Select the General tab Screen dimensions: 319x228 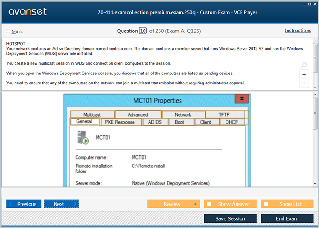[84, 122]
